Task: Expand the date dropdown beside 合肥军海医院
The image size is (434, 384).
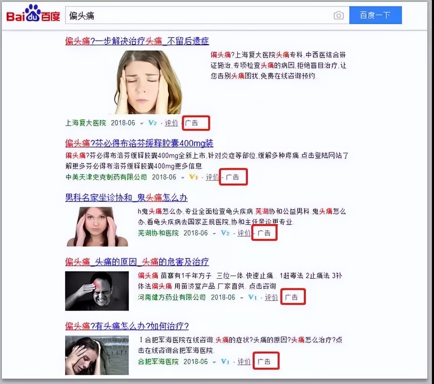Action: click(214, 361)
